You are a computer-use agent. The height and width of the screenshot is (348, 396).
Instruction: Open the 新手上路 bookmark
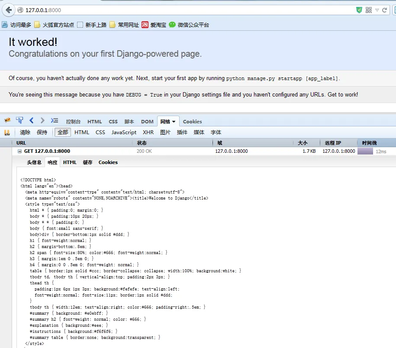coord(92,25)
